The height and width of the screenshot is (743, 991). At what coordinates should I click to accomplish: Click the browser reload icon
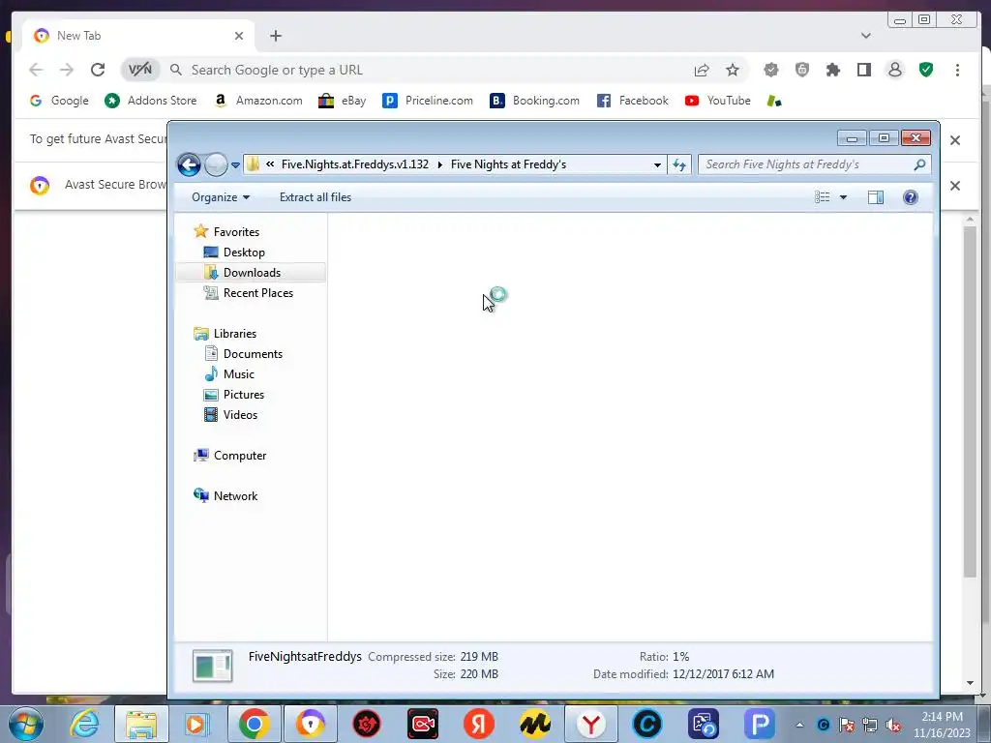point(98,70)
